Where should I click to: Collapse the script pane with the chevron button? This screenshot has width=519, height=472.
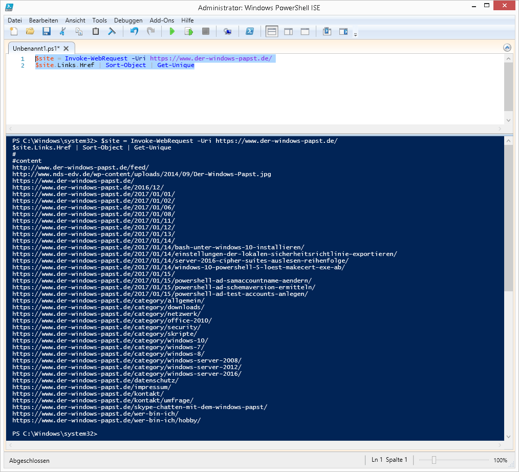coord(507,47)
